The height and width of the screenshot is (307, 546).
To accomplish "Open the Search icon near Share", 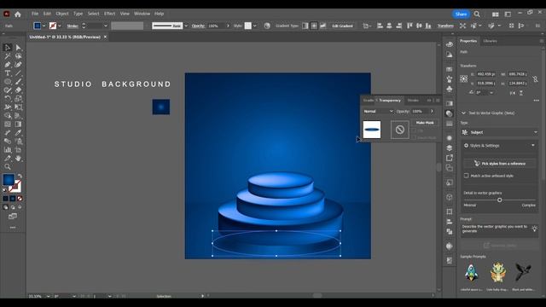I will coord(477,14).
